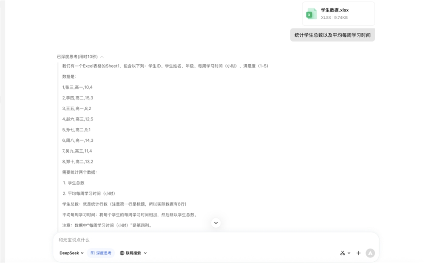Click the globe icon for web search
This screenshot has width=425, height=263.
122,253
